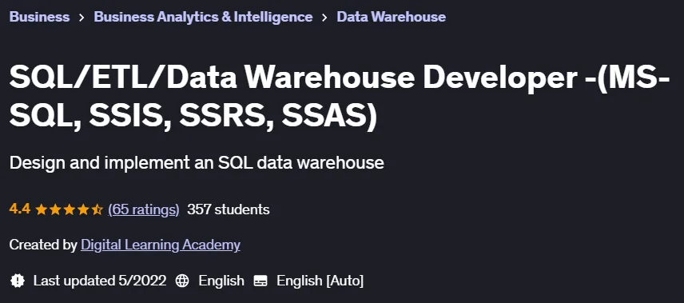Image resolution: width=684 pixels, height=303 pixels.
Task: Click the 357 students text
Action: [229, 209]
